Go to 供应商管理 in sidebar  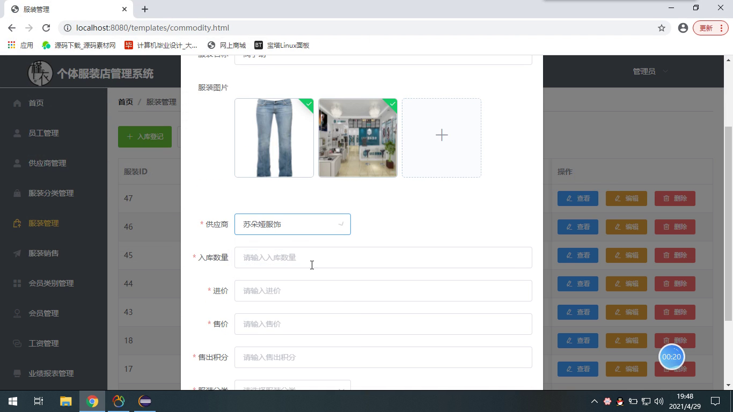point(54,163)
